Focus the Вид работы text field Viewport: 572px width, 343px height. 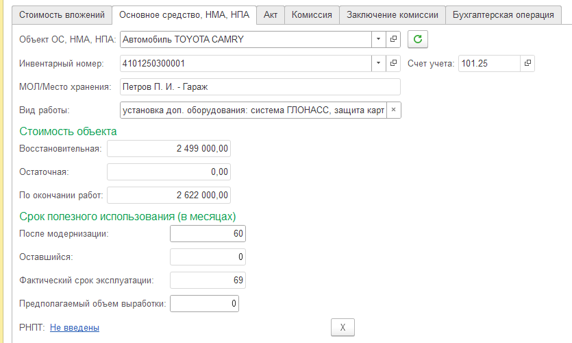tap(253, 110)
